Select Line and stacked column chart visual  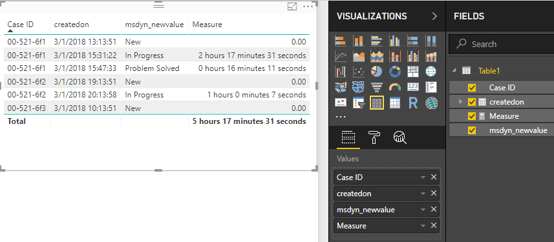395,56
